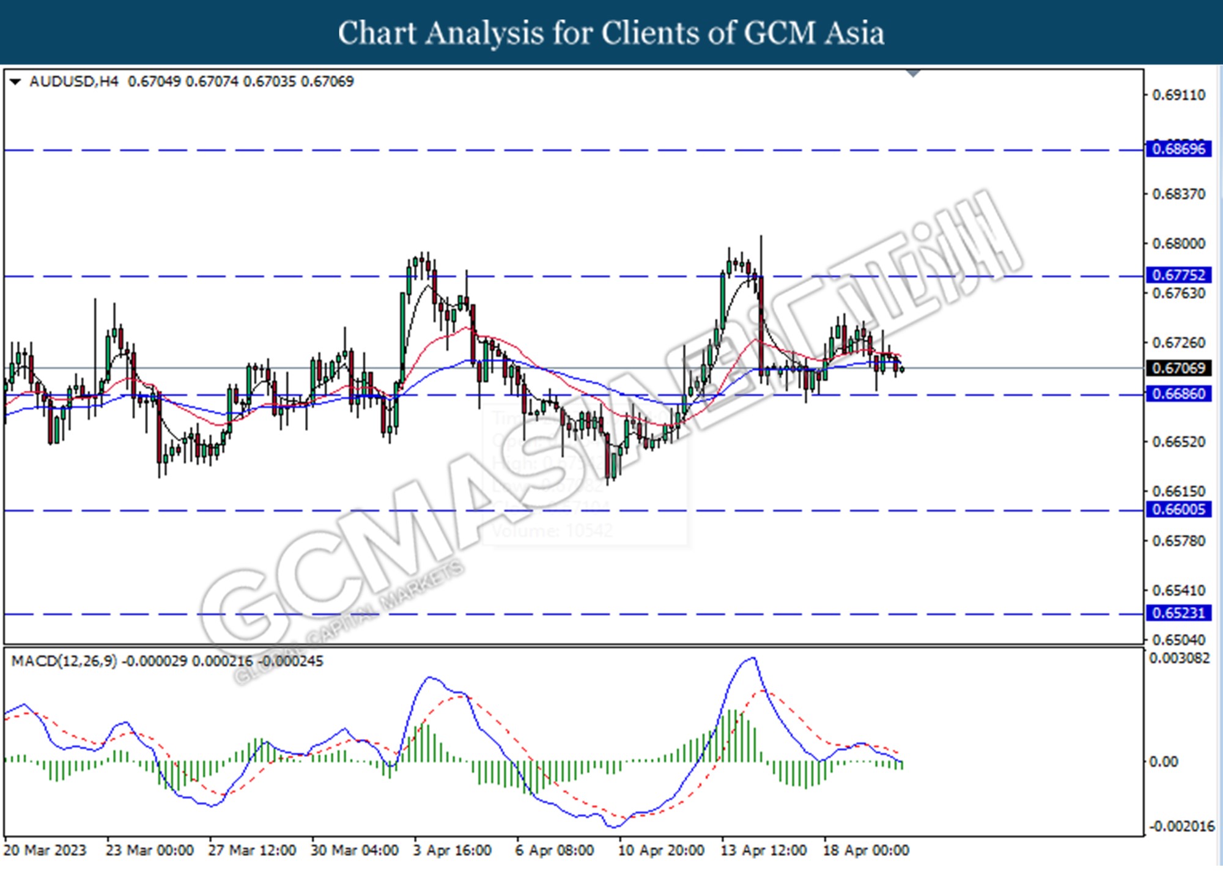Viewport: 1223px width, 873px height.
Task: Select the 0.68696 price level label
Action: coord(1178,149)
